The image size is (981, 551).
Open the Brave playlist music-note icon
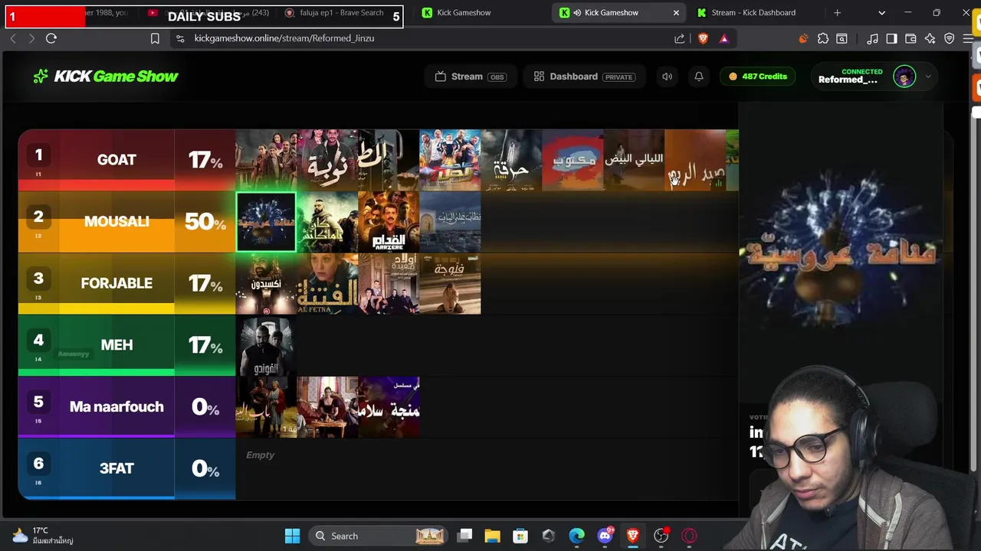(872, 38)
